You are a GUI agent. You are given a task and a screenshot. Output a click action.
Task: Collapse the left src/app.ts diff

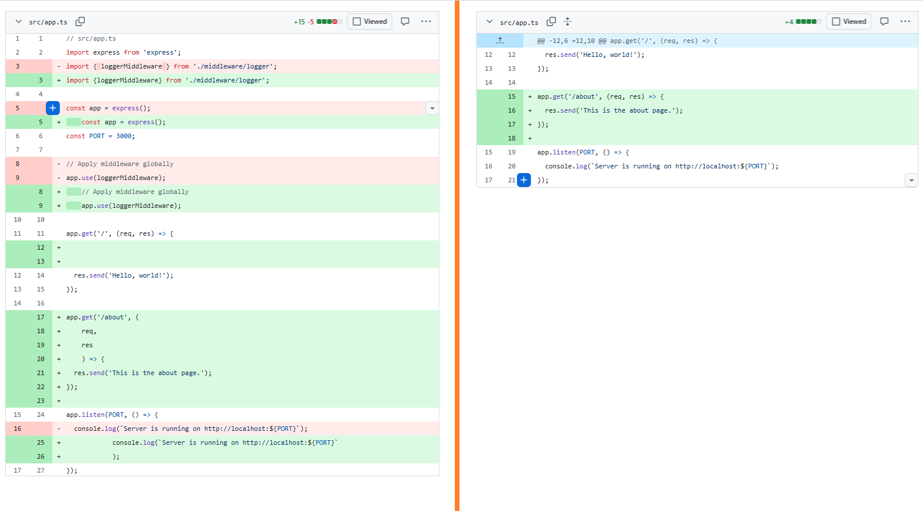(x=19, y=21)
